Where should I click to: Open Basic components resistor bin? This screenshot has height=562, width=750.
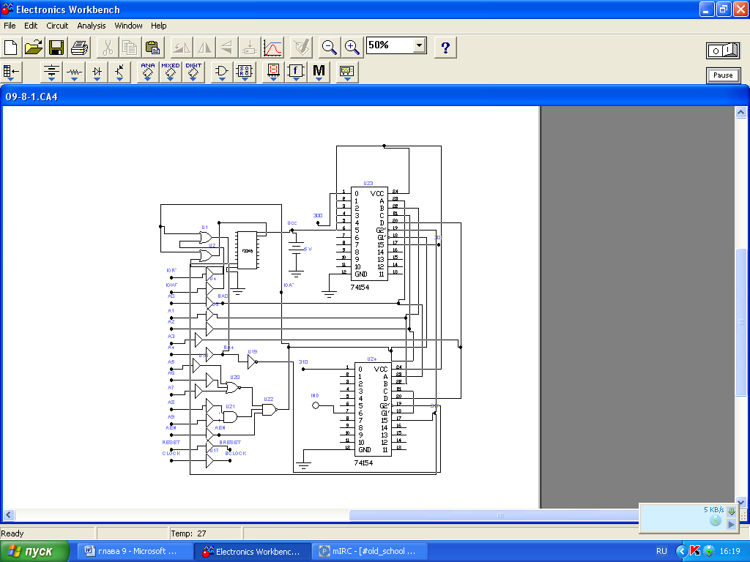(x=74, y=72)
